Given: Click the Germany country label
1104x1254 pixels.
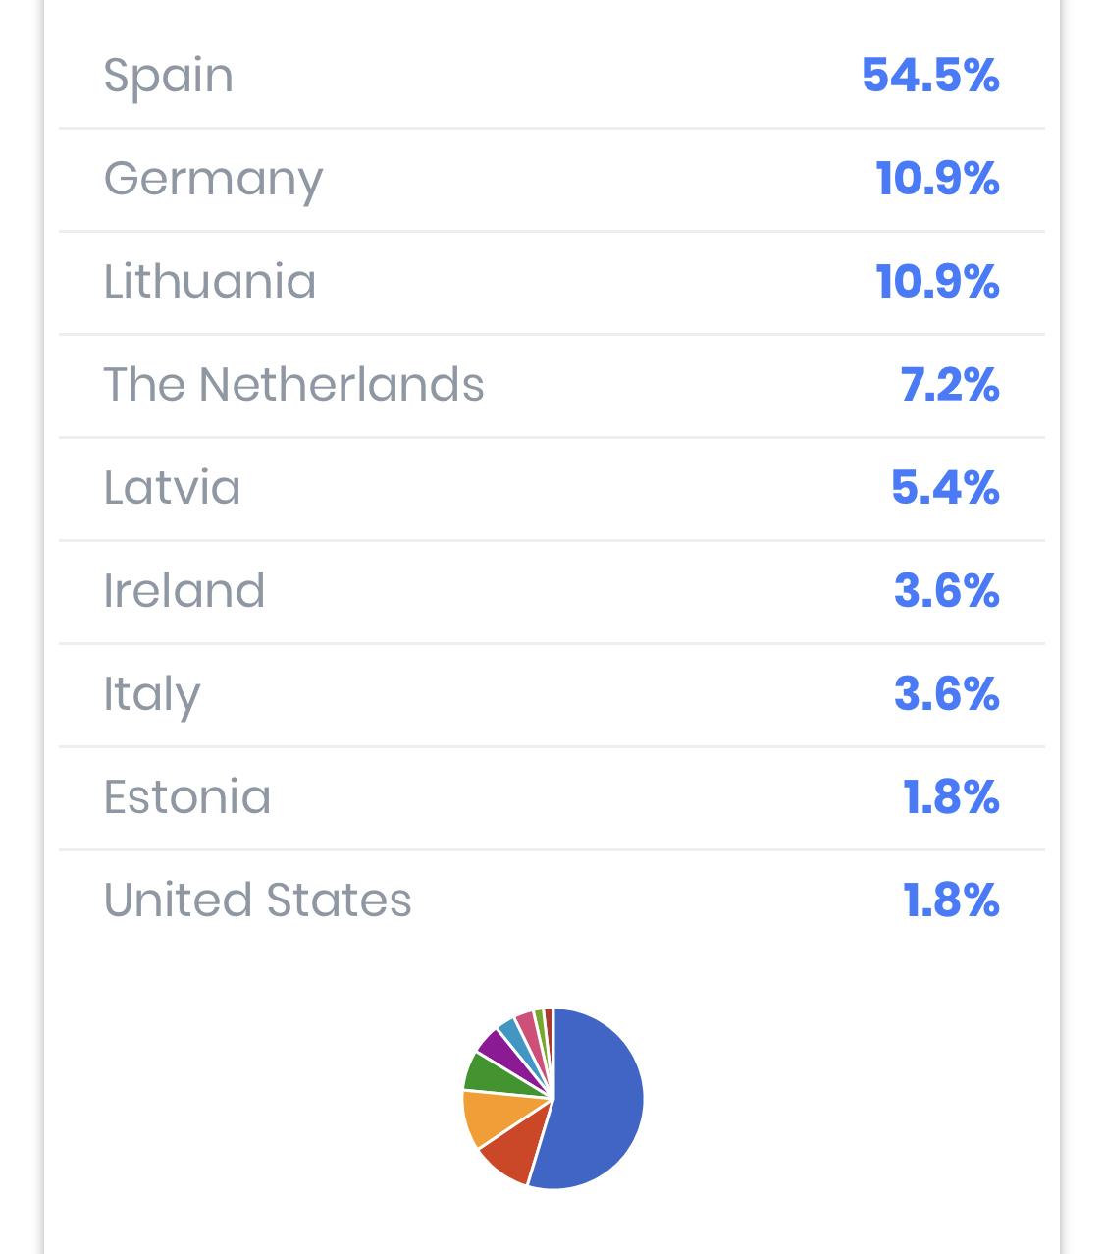Looking at the screenshot, I should (213, 179).
